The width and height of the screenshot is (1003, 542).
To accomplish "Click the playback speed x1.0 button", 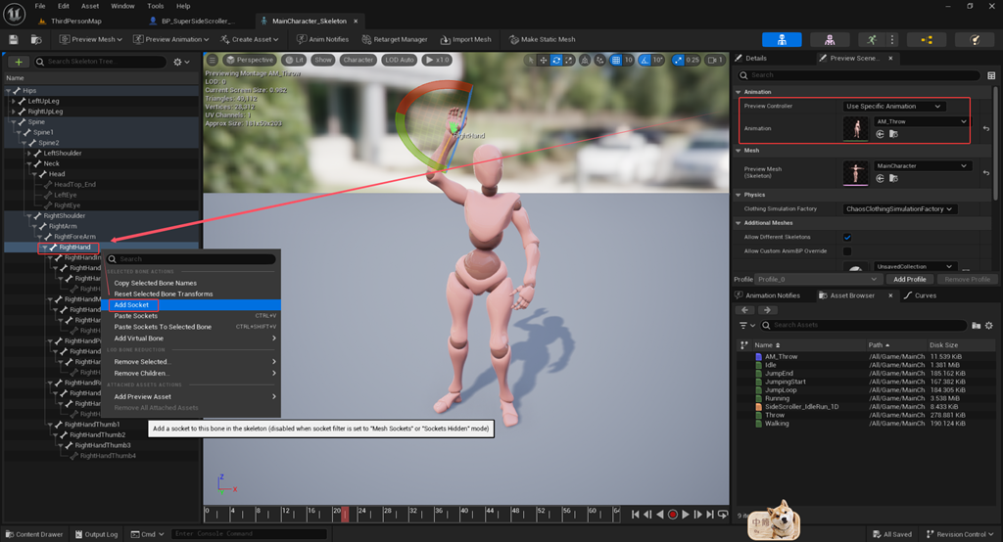I will coord(438,60).
